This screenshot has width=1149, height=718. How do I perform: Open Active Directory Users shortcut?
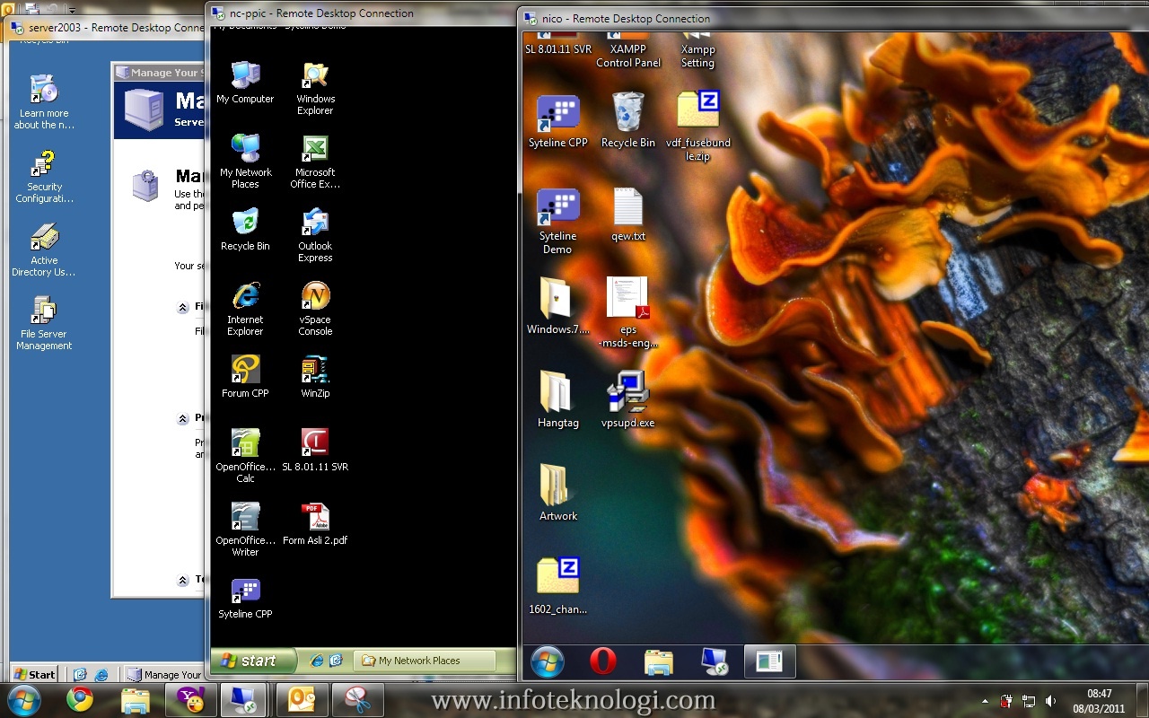coord(44,250)
